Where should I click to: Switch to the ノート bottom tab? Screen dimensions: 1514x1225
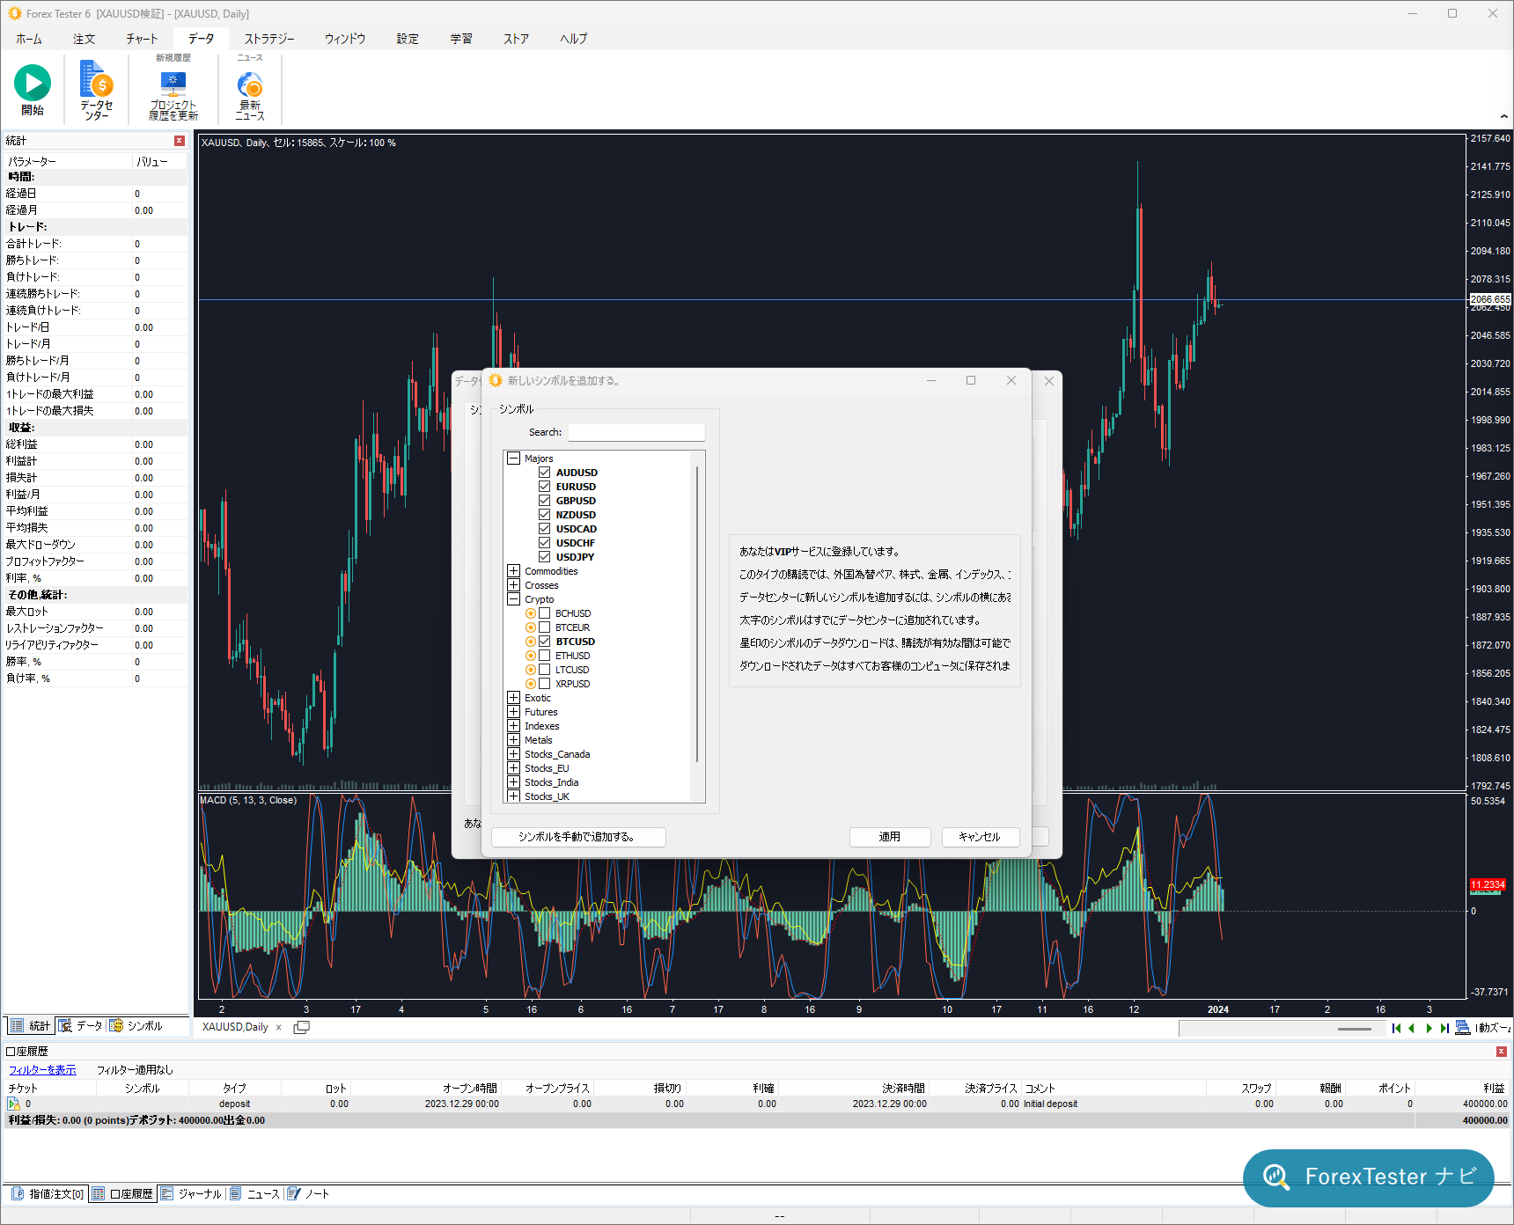pos(309,1194)
